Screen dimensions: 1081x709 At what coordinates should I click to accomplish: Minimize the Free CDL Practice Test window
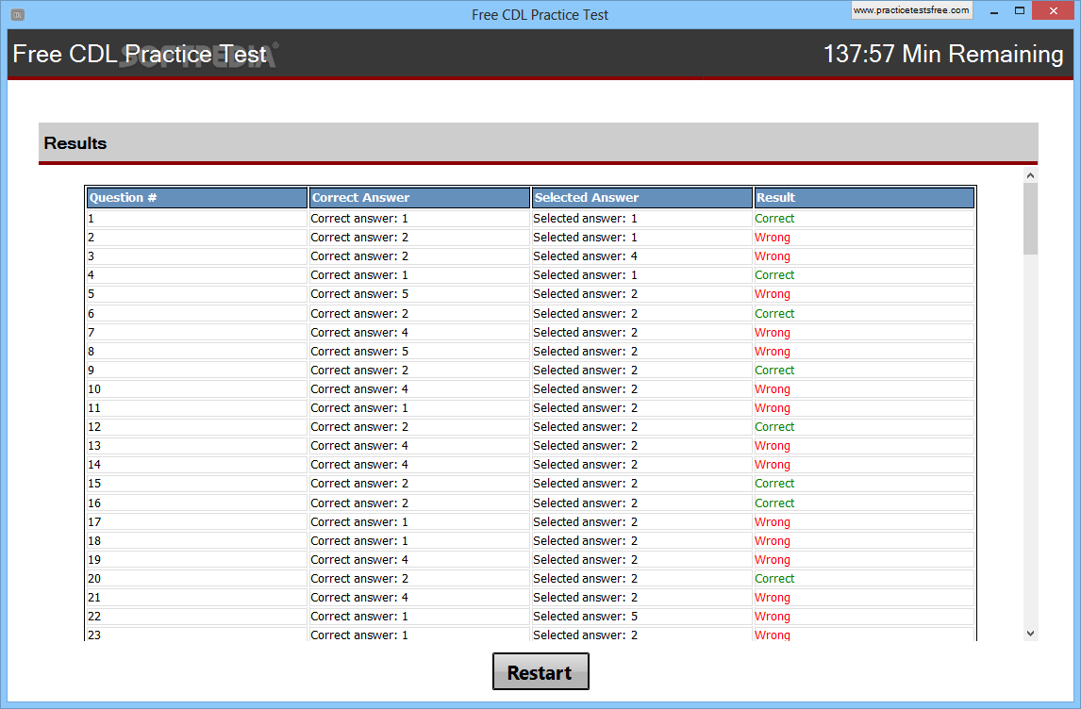[x=994, y=11]
